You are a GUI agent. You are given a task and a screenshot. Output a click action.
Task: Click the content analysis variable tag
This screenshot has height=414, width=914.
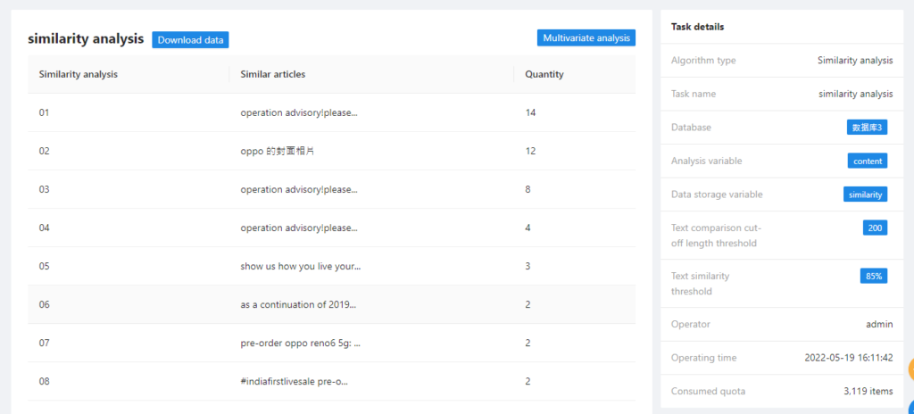pyautogui.click(x=868, y=161)
